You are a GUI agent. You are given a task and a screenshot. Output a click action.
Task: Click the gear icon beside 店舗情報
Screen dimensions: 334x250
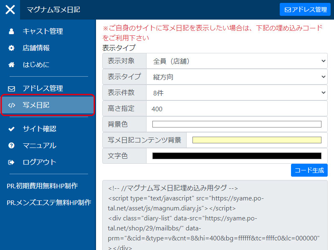(11, 48)
